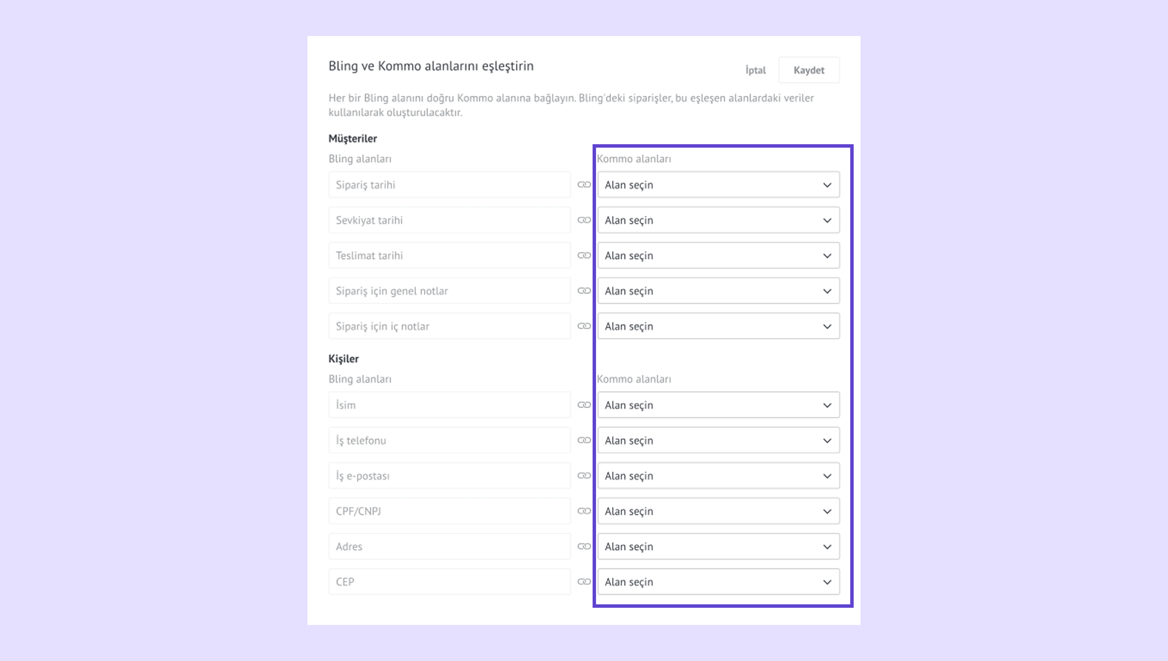
Task: Expand Alan seçin dropdown for Sevkiyat tarihi
Action: [x=718, y=220]
